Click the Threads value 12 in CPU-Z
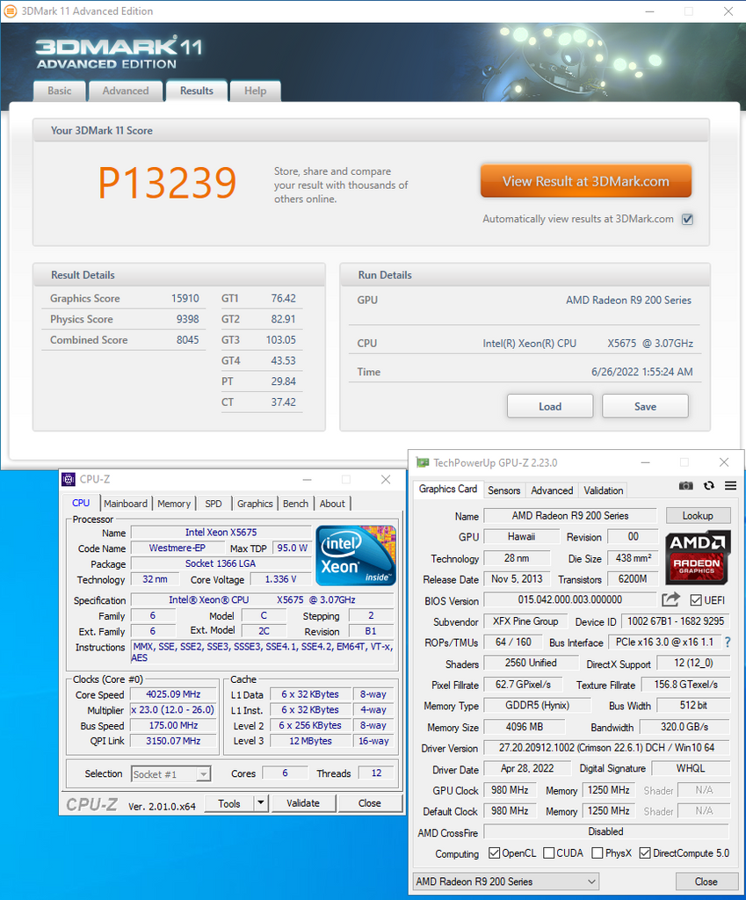The width and height of the screenshot is (746, 900). click(376, 773)
